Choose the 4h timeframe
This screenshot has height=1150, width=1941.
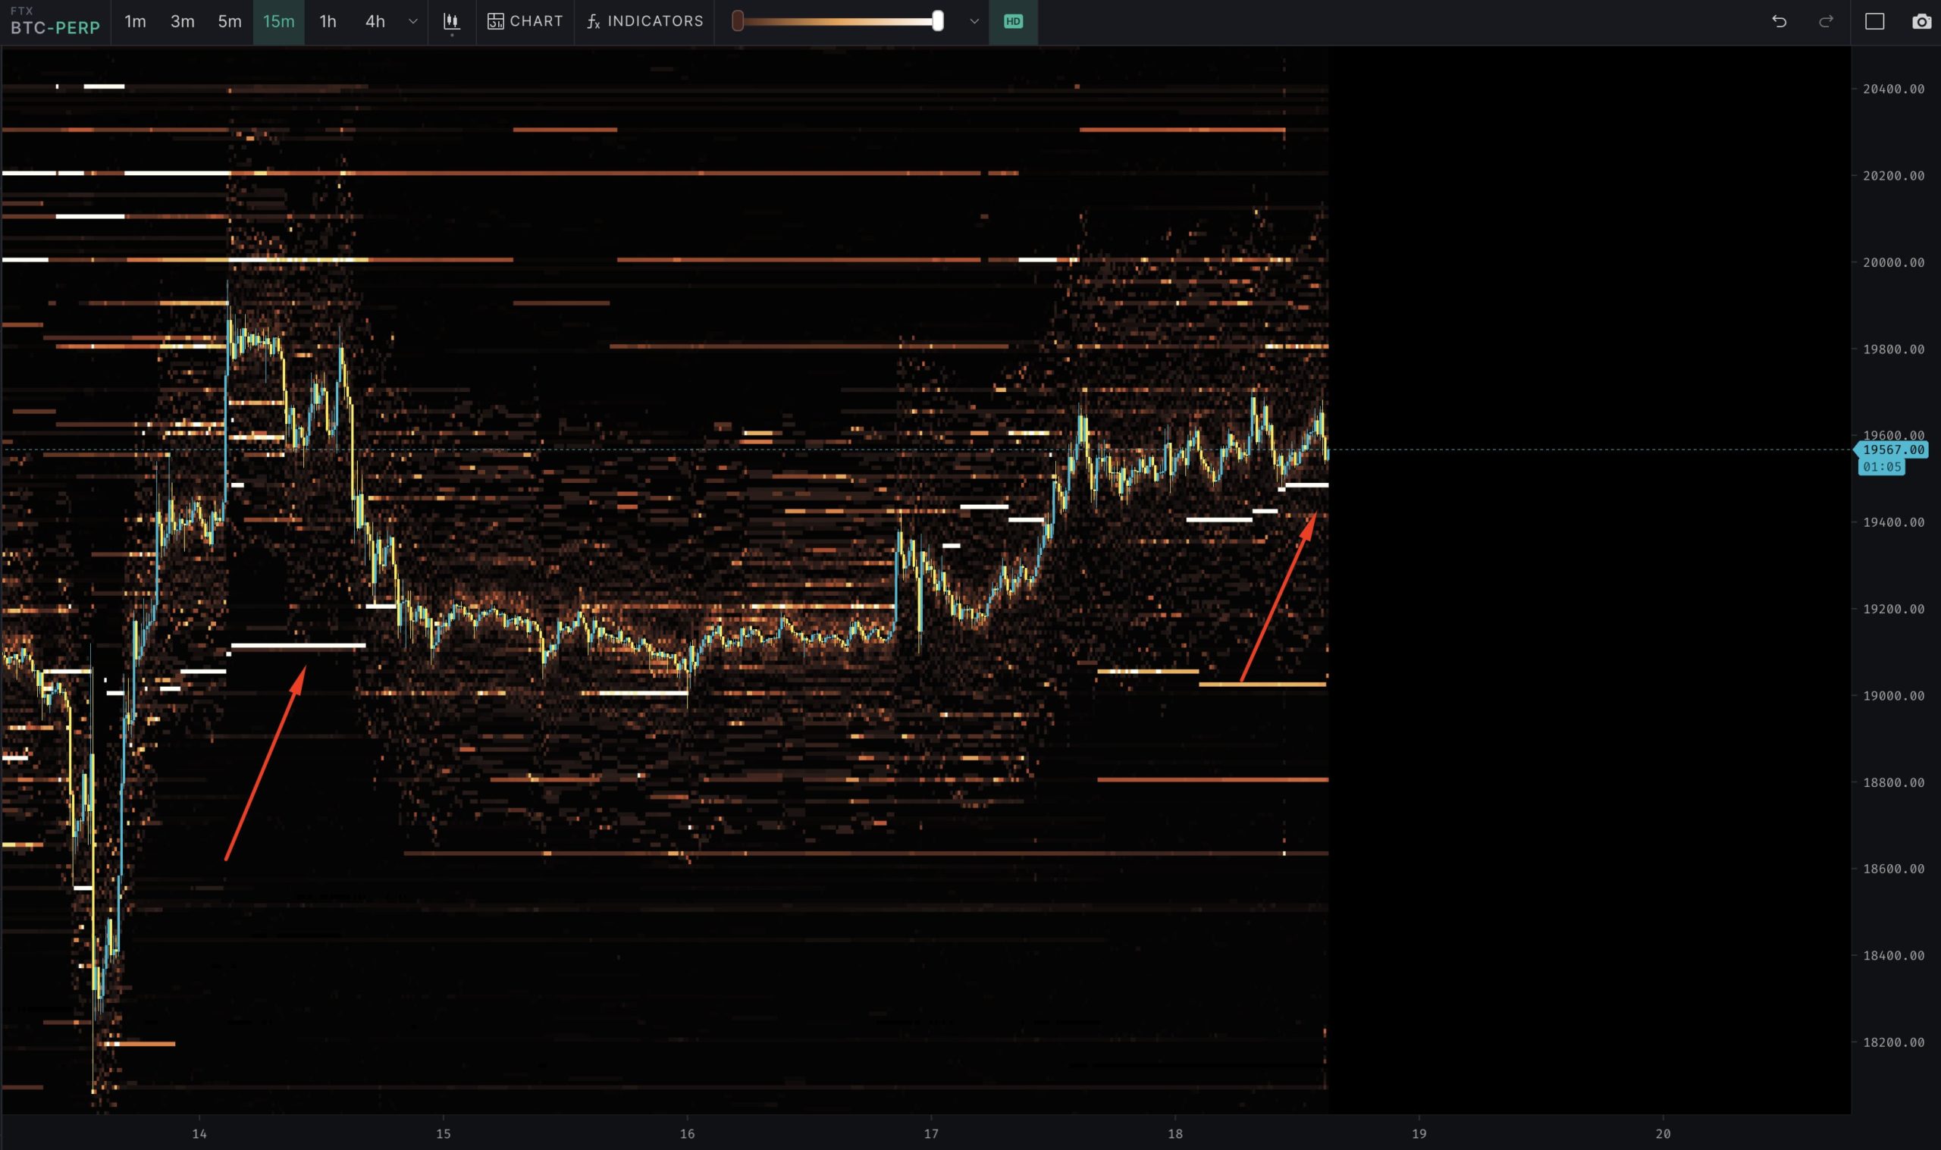click(375, 22)
